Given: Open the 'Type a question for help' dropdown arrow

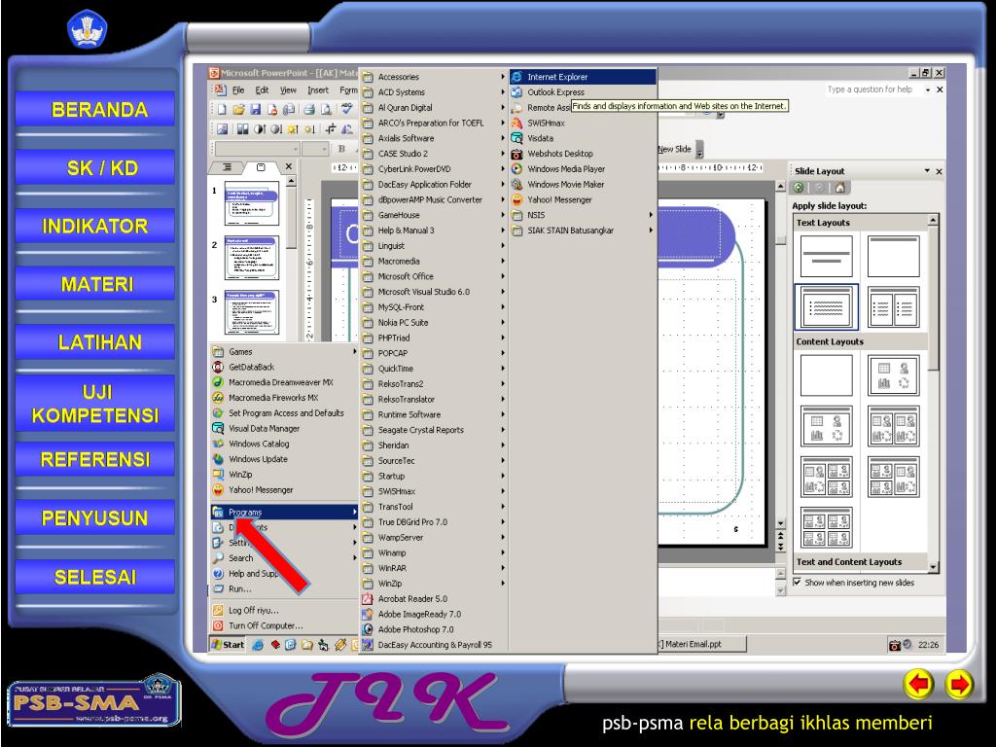Looking at the screenshot, I should (x=927, y=89).
